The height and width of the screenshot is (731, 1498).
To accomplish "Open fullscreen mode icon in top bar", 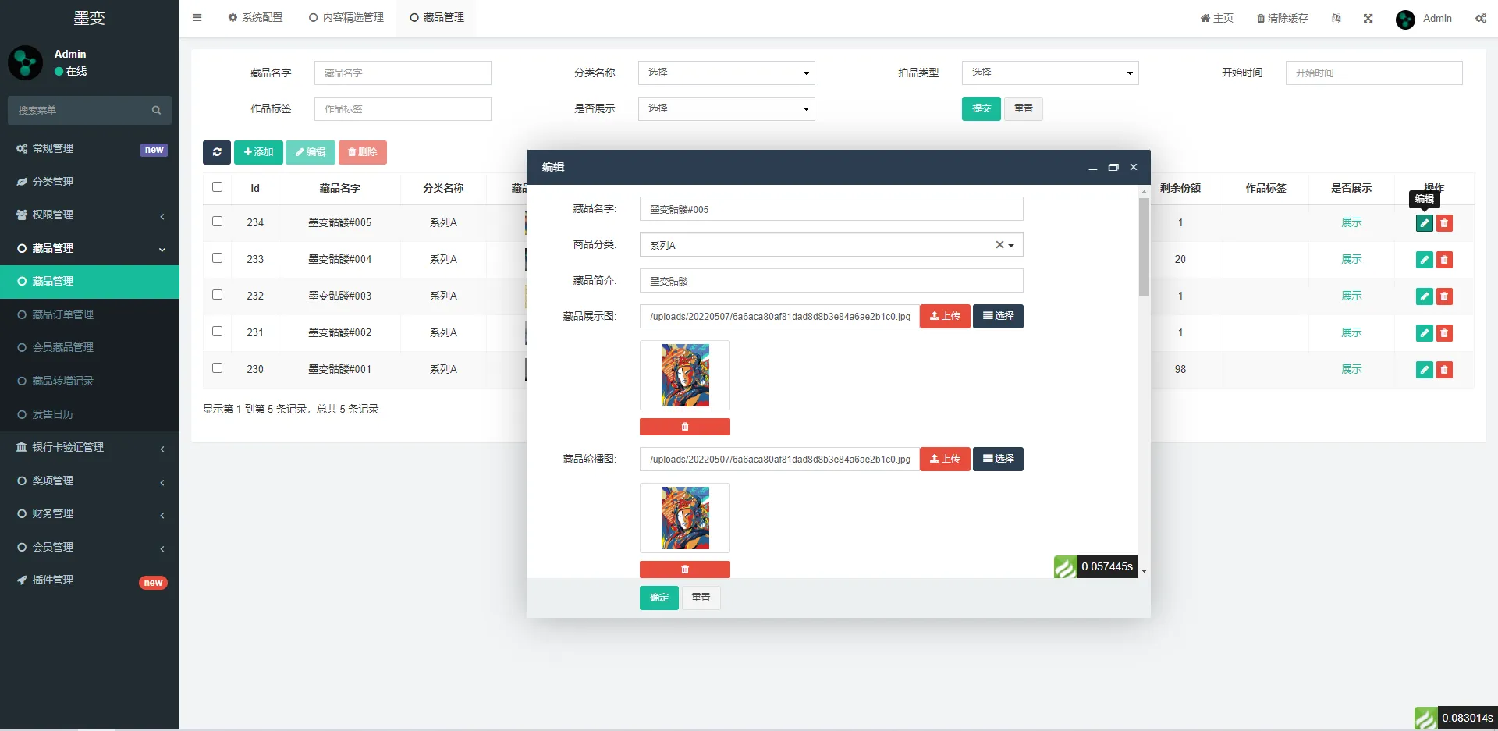I will pos(1368,18).
